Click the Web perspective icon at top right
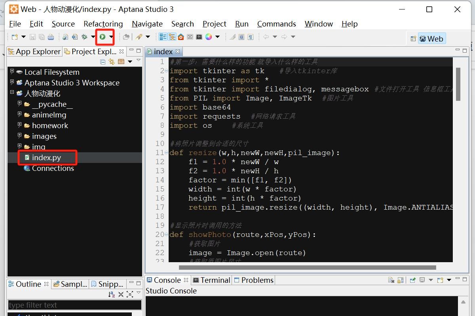 (x=432, y=39)
